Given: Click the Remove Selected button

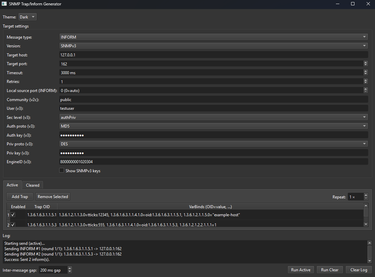Looking at the screenshot, I should (x=53, y=196).
